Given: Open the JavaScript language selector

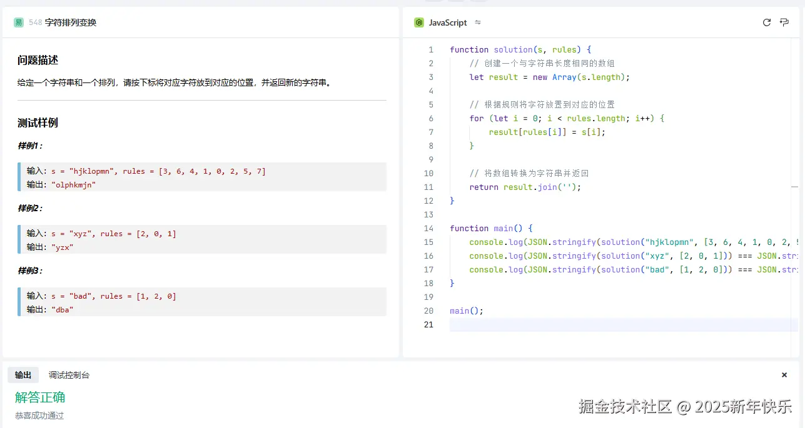Looking at the screenshot, I should (447, 22).
